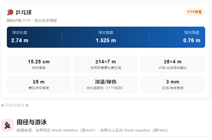Click the 深蓝/绿色 球台面颜色 tile
The image size is (212, 140).
106,84
